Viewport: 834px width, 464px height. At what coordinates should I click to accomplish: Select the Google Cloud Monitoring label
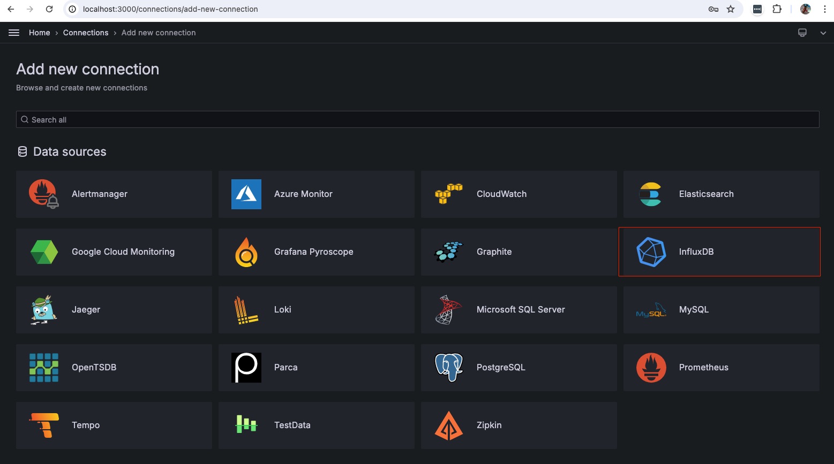point(123,252)
